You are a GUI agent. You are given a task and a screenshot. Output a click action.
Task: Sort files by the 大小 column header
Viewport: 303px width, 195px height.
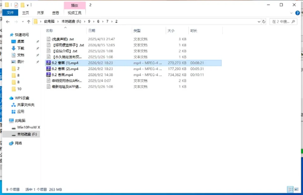(x=171, y=31)
